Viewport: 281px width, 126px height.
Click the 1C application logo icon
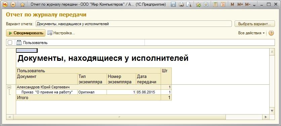(x=5, y=5)
